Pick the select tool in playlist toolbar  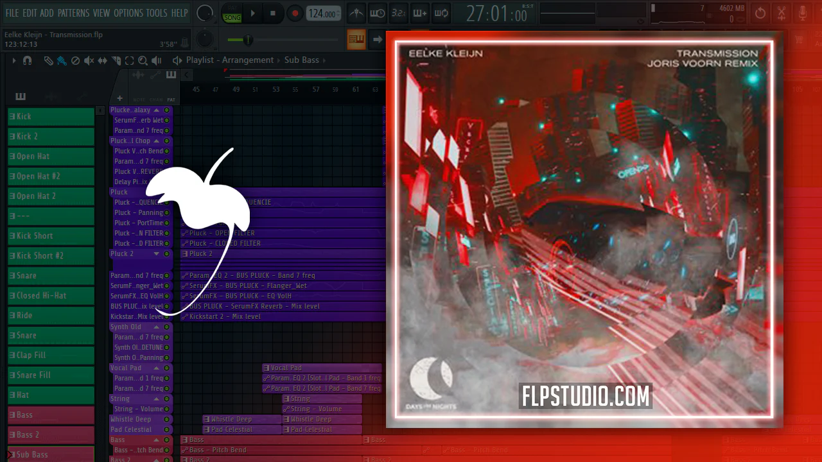(129, 60)
